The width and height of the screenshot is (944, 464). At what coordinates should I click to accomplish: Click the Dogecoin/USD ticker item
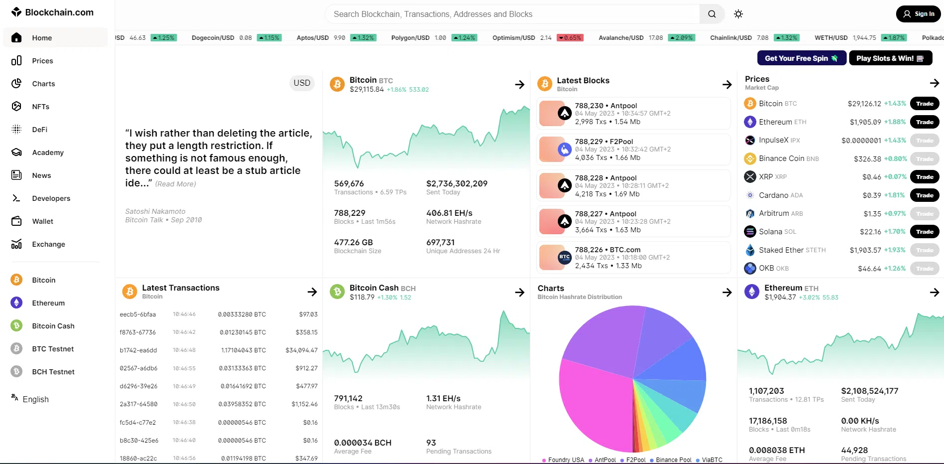(236, 38)
